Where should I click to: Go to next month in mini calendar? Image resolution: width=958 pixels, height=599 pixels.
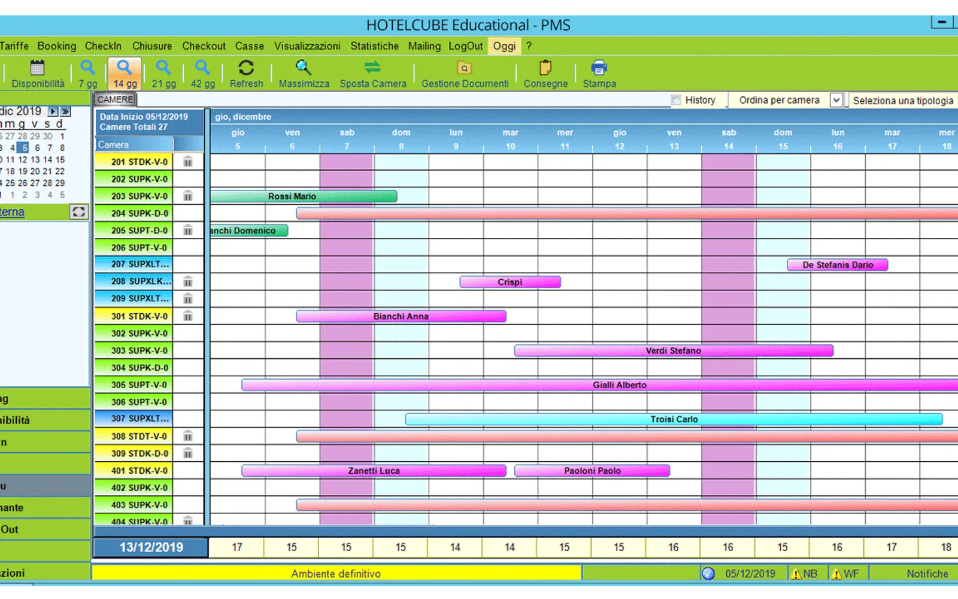[53, 111]
